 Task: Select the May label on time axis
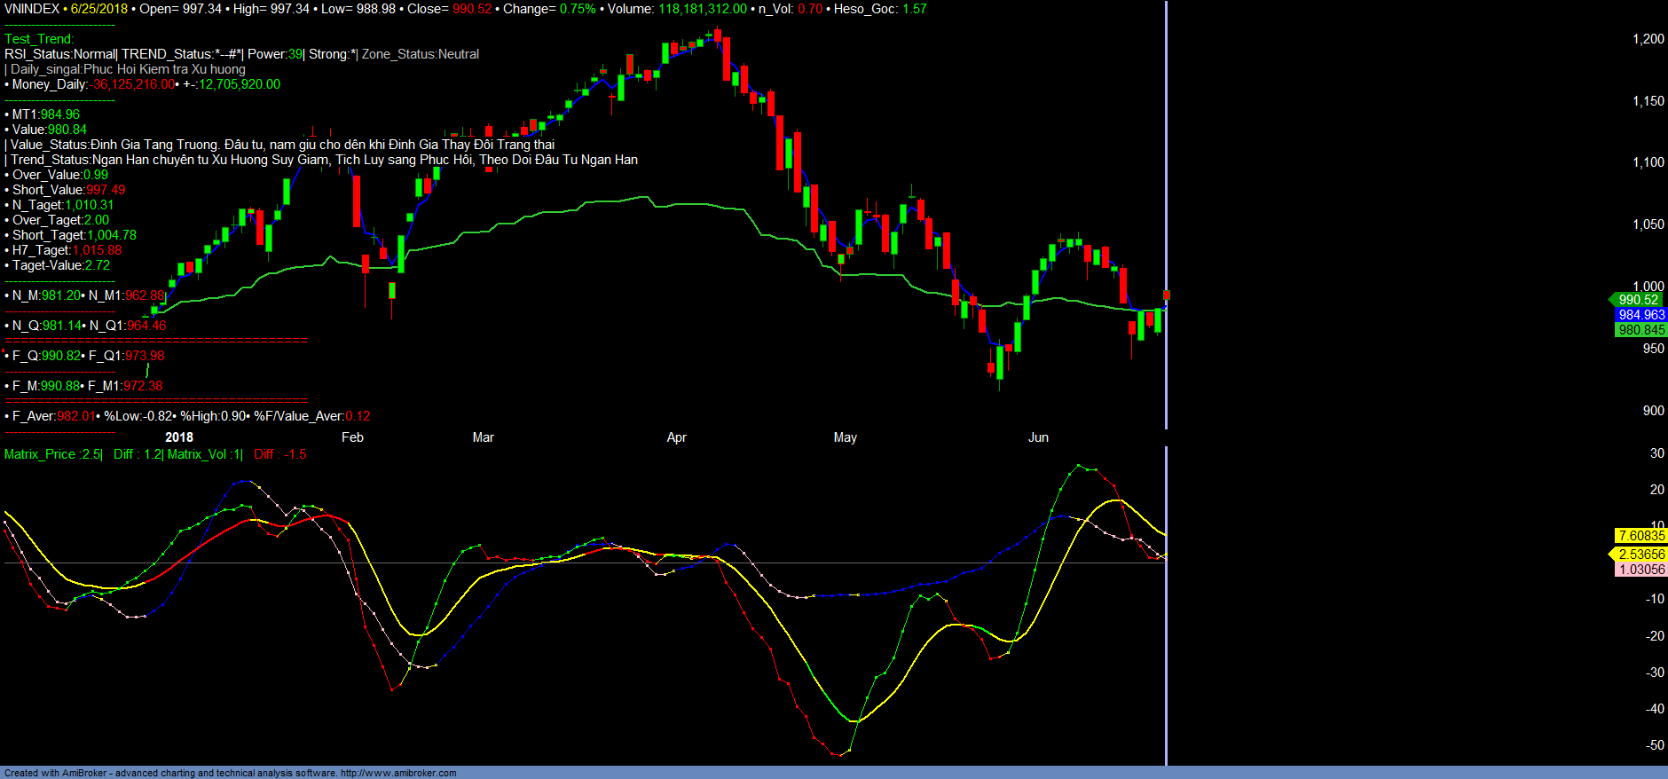point(845,437)
